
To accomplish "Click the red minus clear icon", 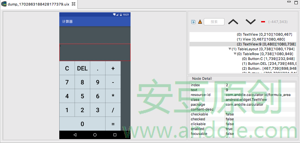I will point(263,22).
